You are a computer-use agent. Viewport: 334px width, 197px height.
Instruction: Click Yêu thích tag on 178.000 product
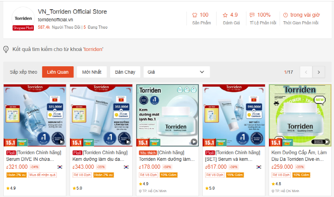click(148, 153)
